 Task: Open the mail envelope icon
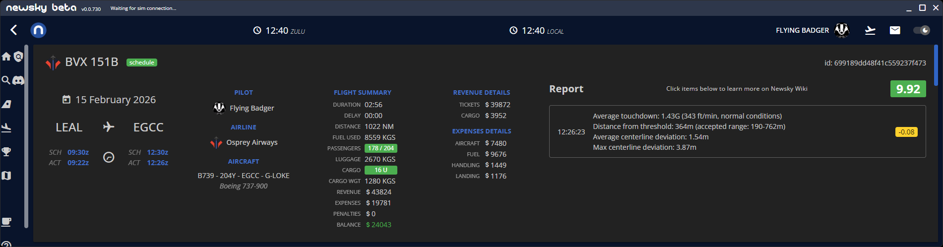coord(895,30)
